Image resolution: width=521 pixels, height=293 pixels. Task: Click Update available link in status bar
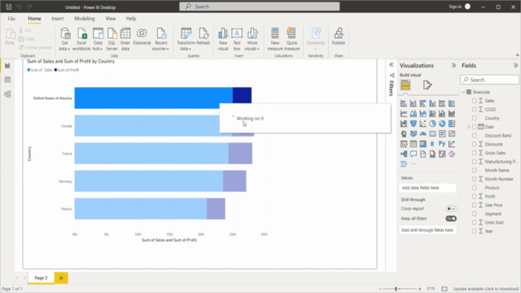486,289
